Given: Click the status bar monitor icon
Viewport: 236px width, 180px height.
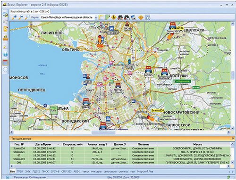Looking at the screenshot, I should tap(8, 177).
